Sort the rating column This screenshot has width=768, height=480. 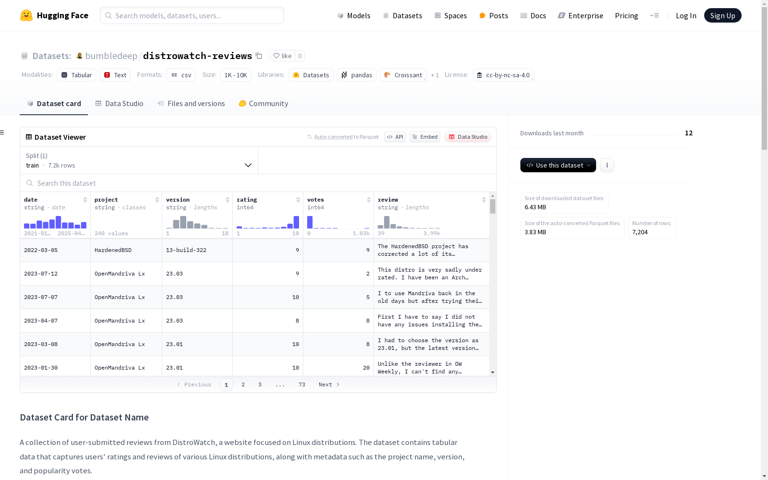click(298, 200)
